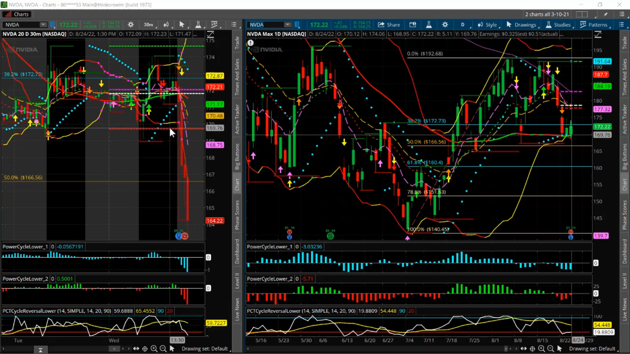
Task: Grab the right chart horizontal scrollbar thumb
Action: [506, 349]
